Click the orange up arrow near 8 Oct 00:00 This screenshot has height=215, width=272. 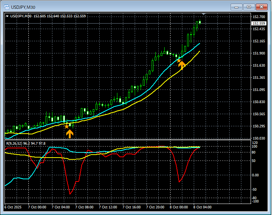pos(182,65)
